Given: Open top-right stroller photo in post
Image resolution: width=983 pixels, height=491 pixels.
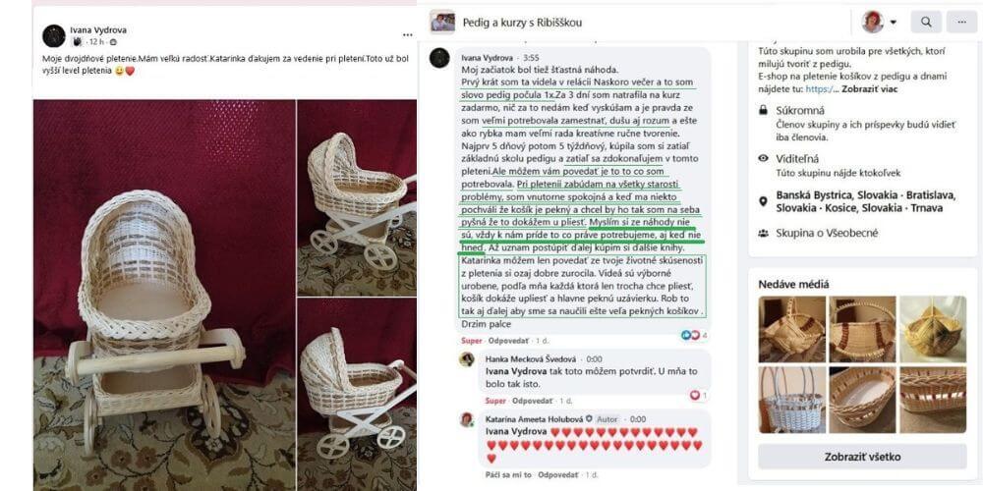Looking at the screenshot, I should click(x=356, y=198).
